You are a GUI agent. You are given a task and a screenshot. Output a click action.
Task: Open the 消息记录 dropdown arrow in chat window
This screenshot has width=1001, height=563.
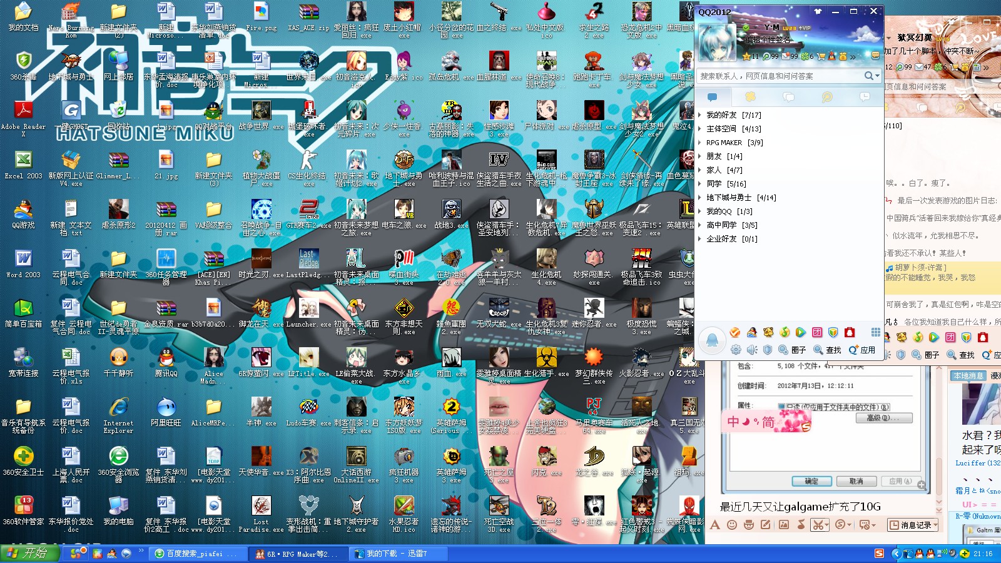tap(935, 525)
